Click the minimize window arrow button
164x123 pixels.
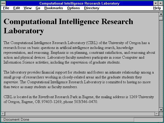coord(156,3)
